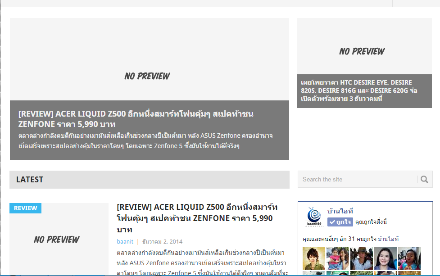Open the featured Acer Liquid Z500 review headline
440x276 pixels.
point(136,119)
